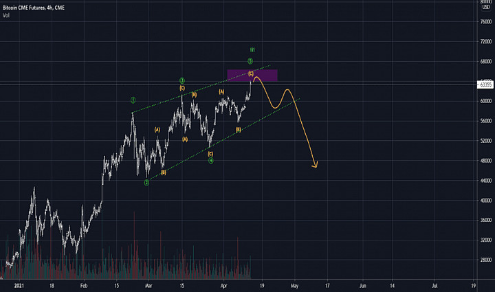
Task: Click the 28000 price axis label
Action: tap(486, 260)
